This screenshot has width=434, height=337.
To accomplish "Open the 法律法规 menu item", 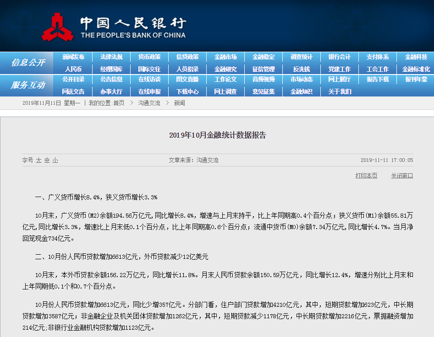I will pyautogui.click(x=111, y=57).
